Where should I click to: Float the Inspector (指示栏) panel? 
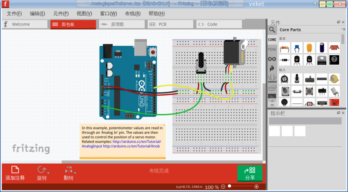click(x=338, y=113)
